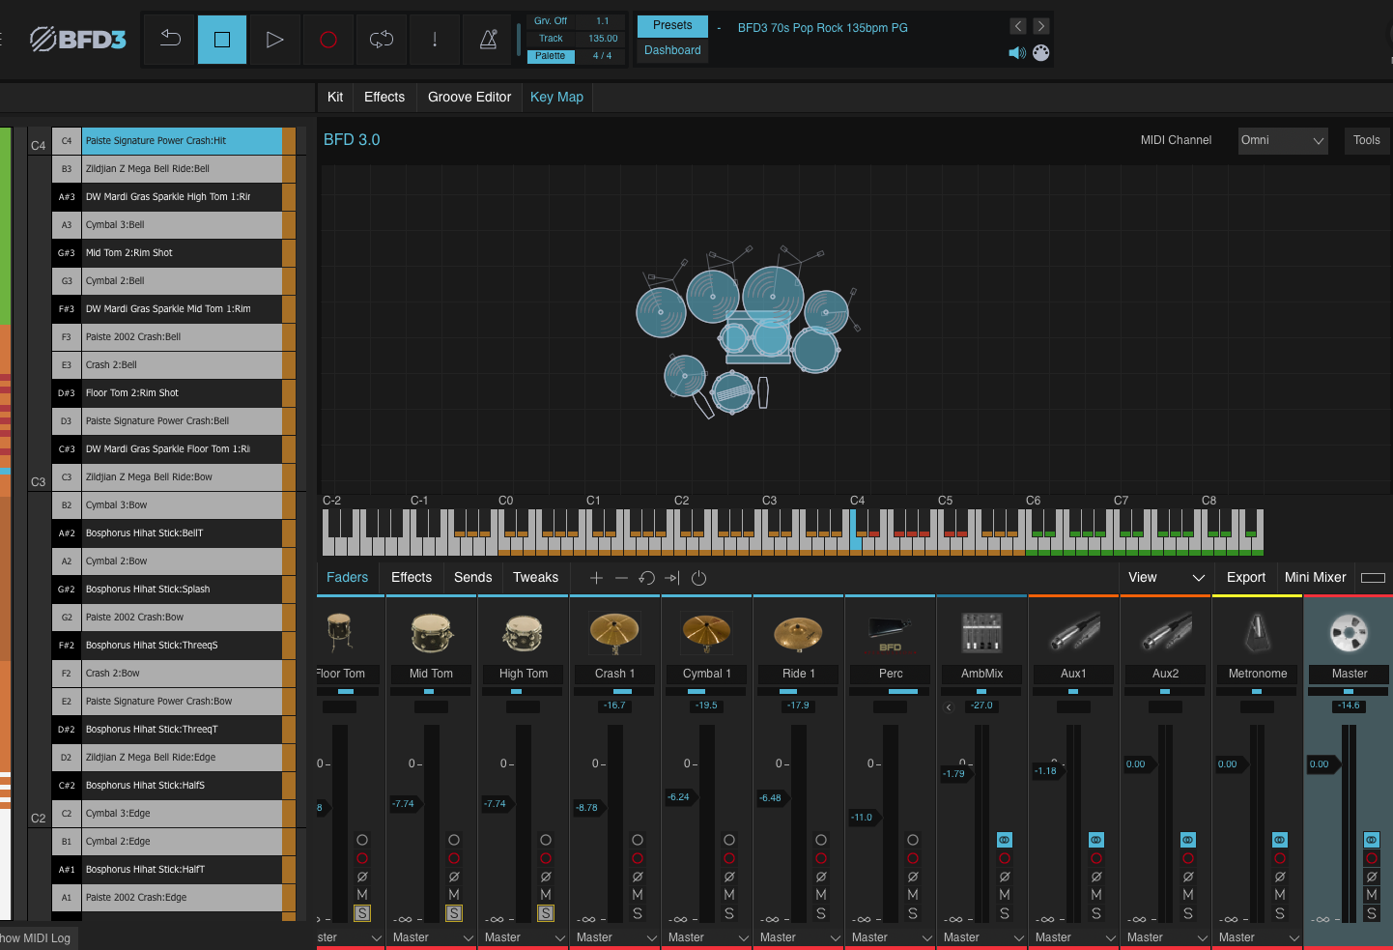This screenshot has height=950, width=1393.
Task: Click the speaker audio icon below the preset arrows
Action: (x=1017, y=53)
